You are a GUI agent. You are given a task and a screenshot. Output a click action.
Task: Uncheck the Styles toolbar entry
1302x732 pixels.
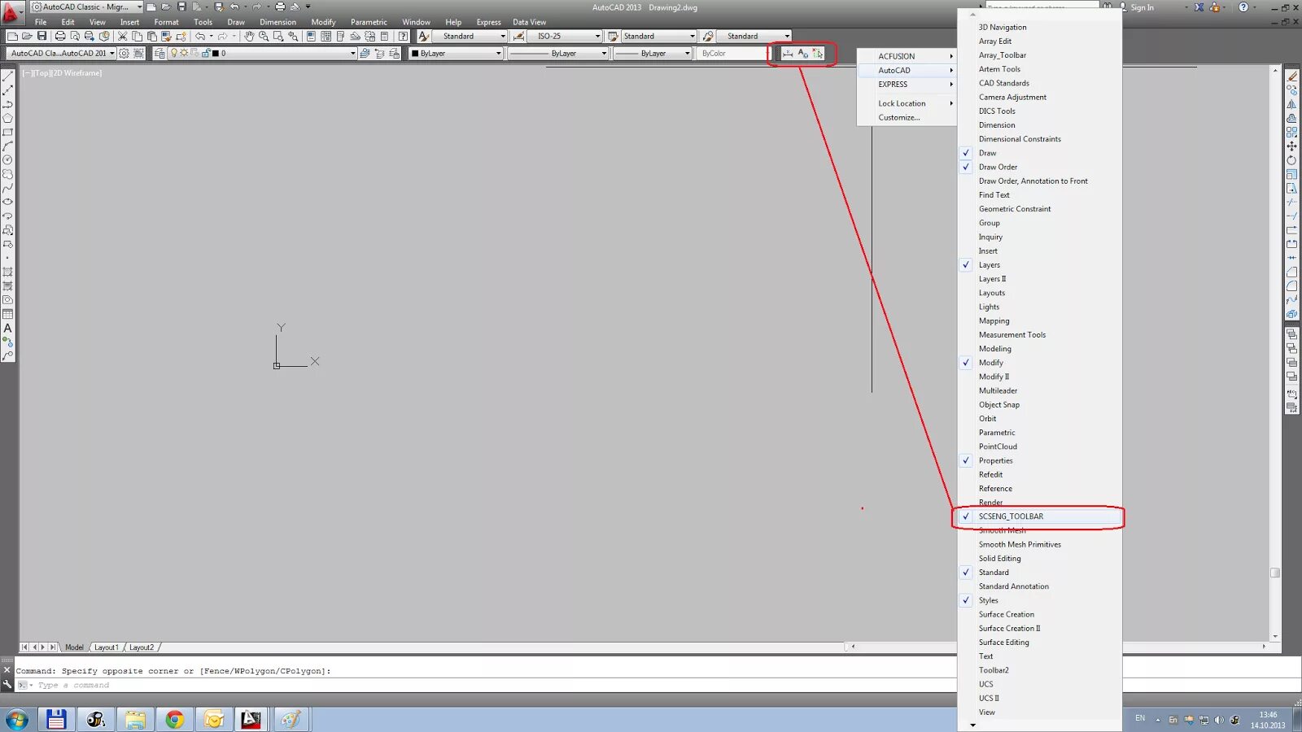tap(1040, 600)
